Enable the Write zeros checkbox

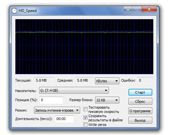pos(85,125)
